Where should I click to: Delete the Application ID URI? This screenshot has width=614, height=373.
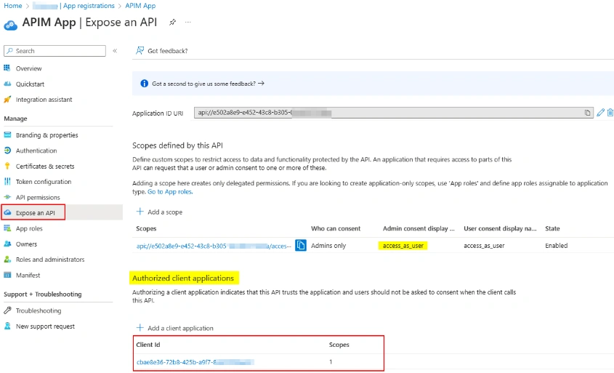click(610, 113)
